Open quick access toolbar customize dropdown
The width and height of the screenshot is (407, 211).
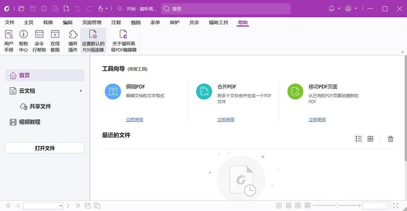tap(119, 8)
